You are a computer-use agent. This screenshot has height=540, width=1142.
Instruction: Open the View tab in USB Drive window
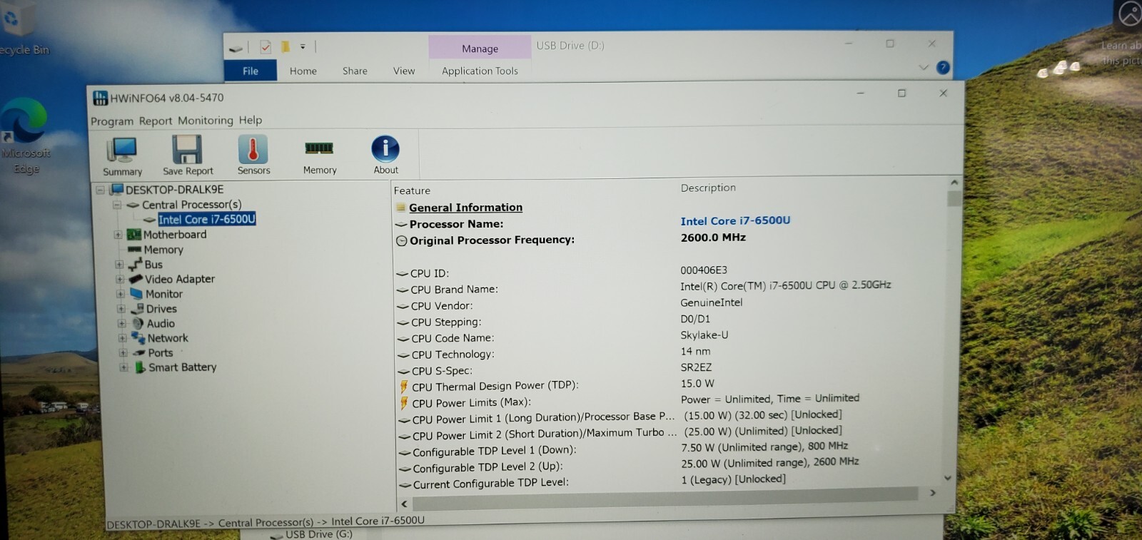tap(404, 71)
